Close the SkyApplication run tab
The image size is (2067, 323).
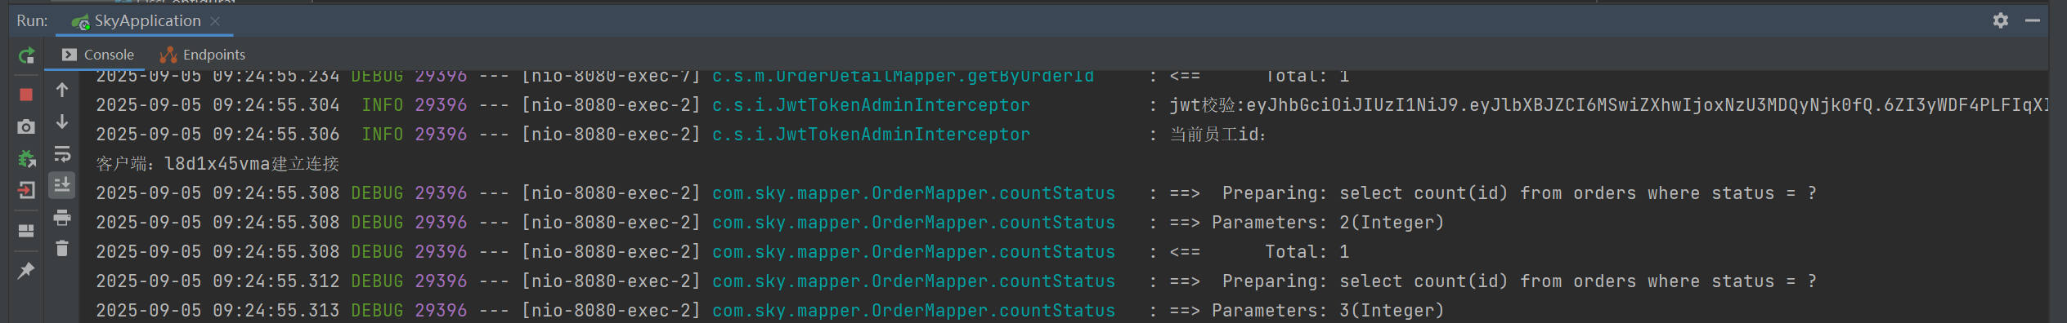point(215,21)
